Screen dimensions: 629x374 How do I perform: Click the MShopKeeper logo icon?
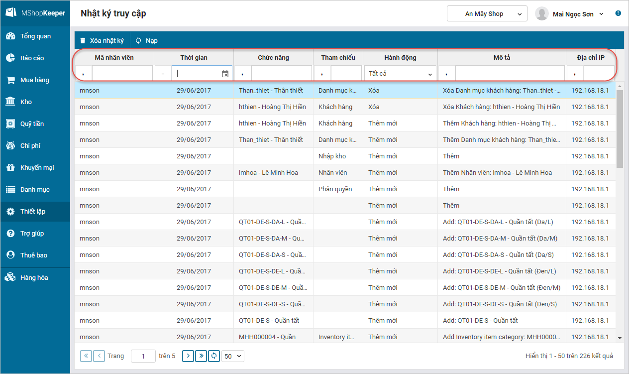tap(11, 13)
